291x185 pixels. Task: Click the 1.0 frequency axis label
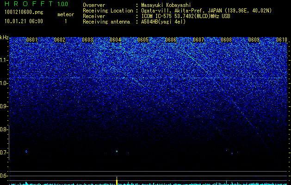point(4,83)
